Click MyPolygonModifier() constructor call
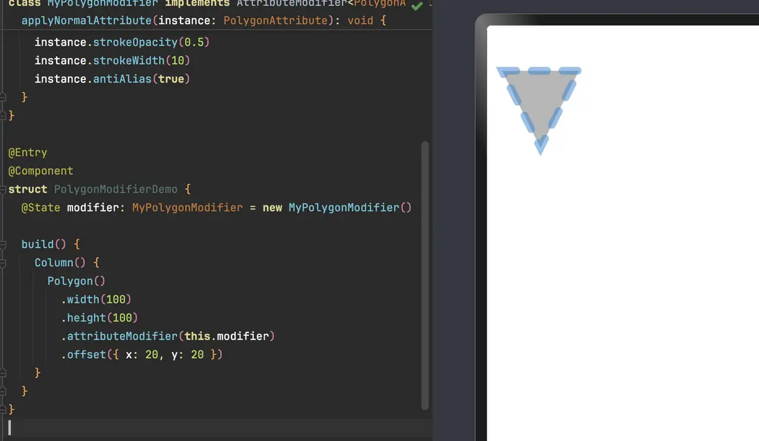 (350, 207)
